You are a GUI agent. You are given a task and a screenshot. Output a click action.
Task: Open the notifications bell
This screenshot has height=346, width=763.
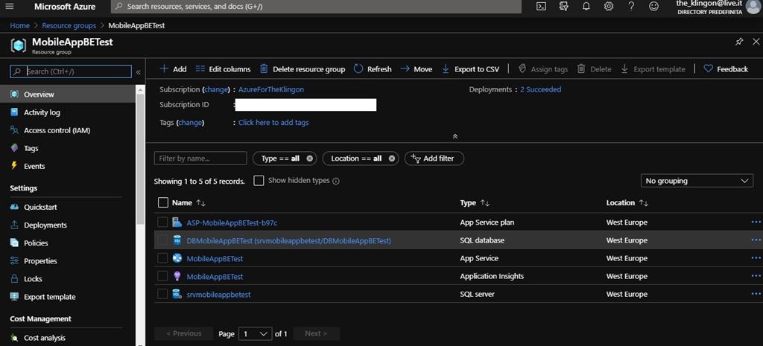tap(586, 6)
